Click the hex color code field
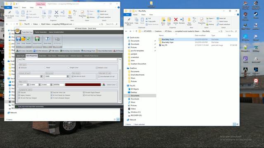Viewport: 264px width, 148px height. coord(59,85)
